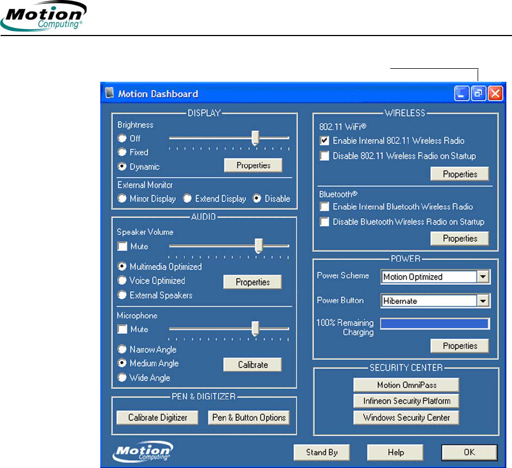Screen dimensions: 512x468
Task: Open Audio Properties button
Action: click(x=253, y=282)
